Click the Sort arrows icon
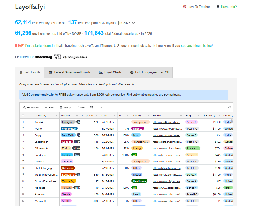 78,107
